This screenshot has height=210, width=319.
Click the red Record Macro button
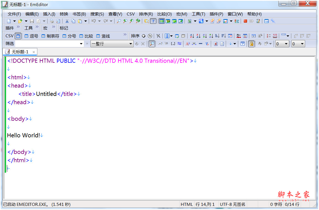click(245, 21)
